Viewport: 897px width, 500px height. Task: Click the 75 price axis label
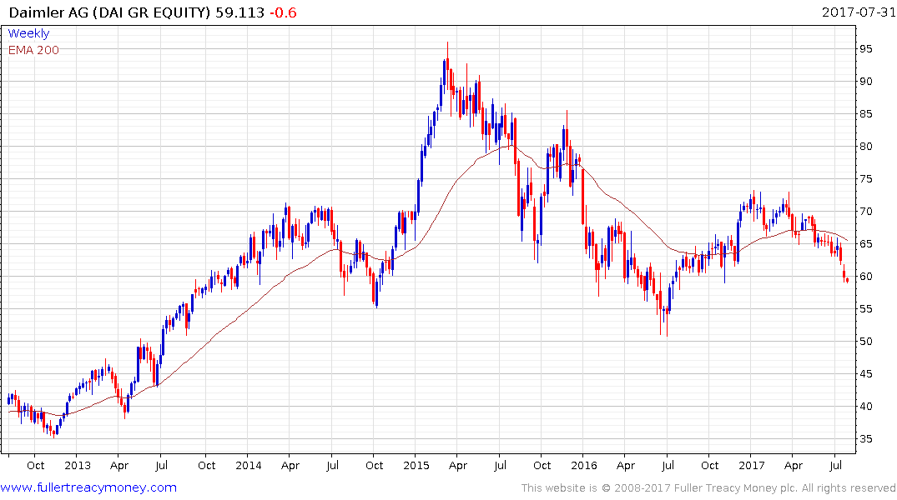coord(865,179)
